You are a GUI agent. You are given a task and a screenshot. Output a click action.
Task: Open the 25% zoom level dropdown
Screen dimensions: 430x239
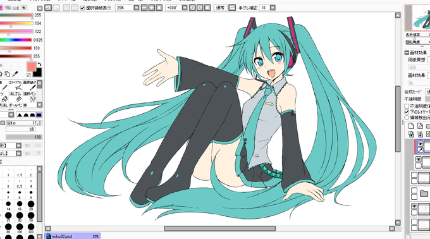137,8
